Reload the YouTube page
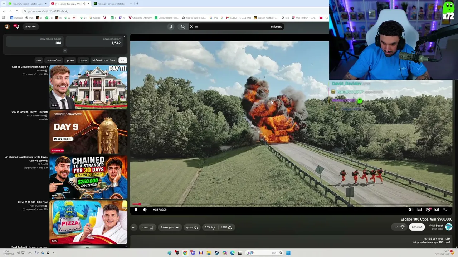Screen dimensions: 458x257 coord(17,11)
